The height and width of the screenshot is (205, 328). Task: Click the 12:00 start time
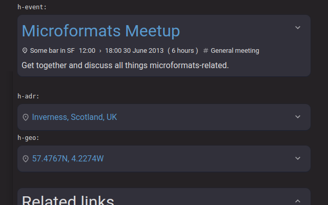(x=87, y=51)
